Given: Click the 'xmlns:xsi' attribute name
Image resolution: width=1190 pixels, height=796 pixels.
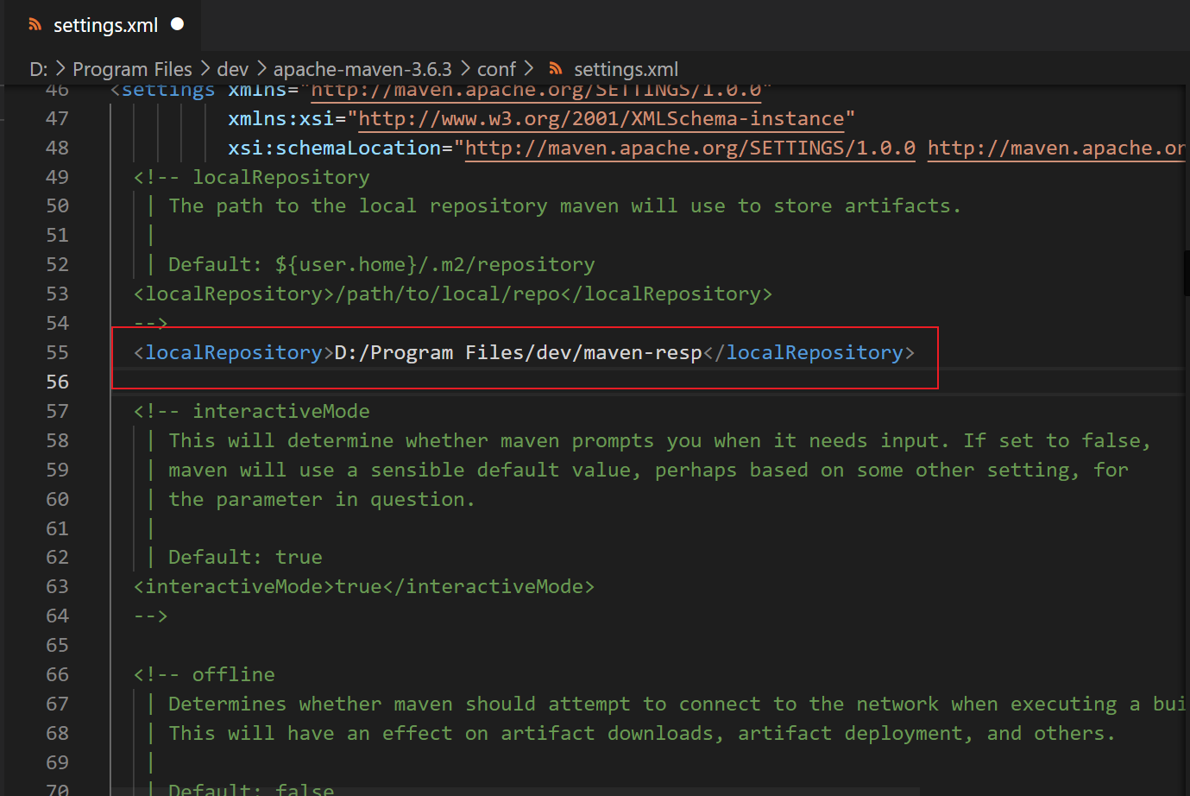Looking at the screenshot, I should (x=281, y=118).
